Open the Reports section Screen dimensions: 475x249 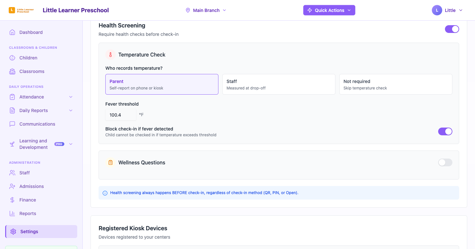click(41, 213)
